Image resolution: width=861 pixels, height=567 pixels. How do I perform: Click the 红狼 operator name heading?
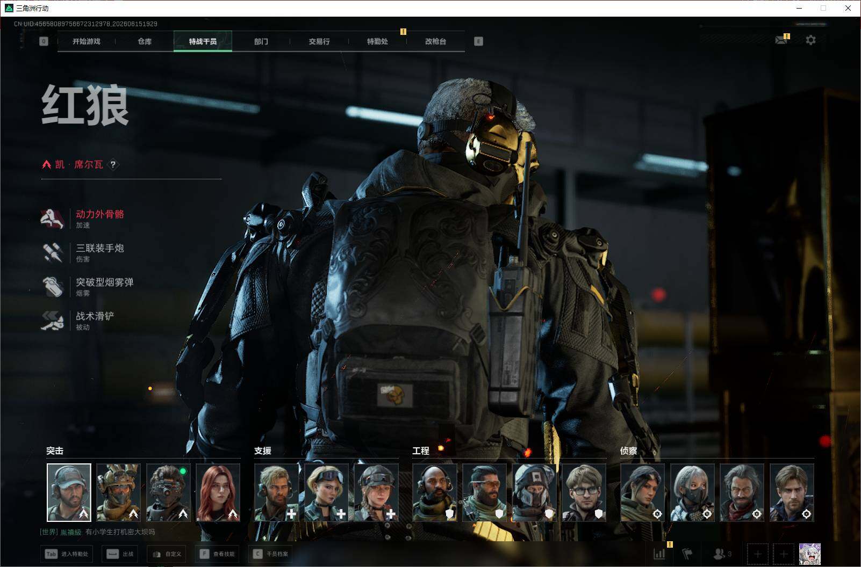(x=85, y=105)
